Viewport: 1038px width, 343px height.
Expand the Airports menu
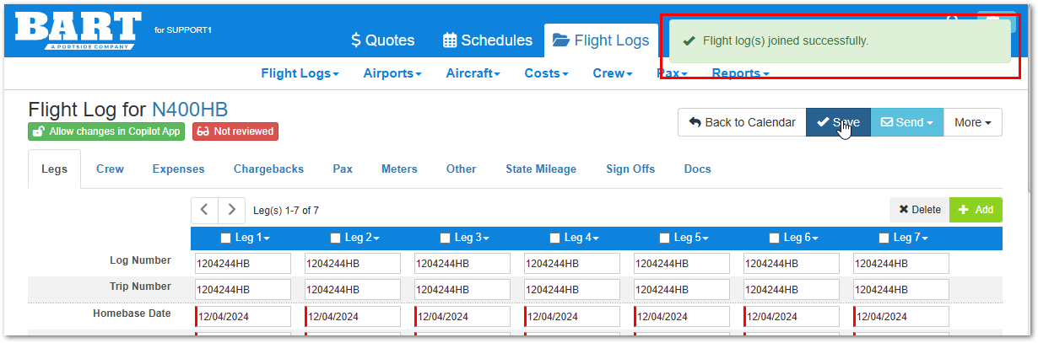pyautogui.click(x=392, y=73)
